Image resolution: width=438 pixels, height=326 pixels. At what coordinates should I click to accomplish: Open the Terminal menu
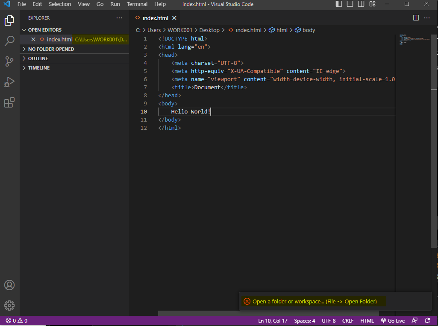[137, 4]
